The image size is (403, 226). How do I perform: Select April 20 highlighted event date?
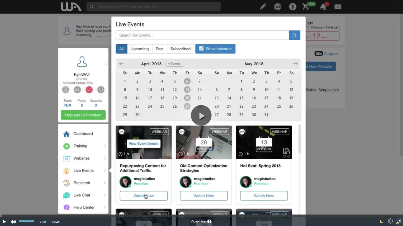(187, 98)
